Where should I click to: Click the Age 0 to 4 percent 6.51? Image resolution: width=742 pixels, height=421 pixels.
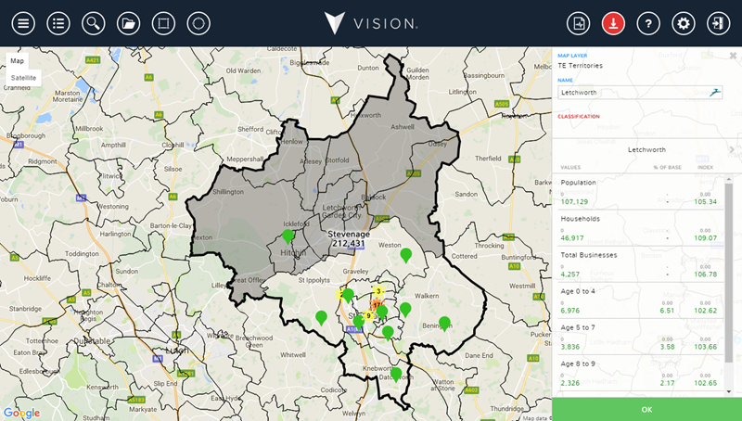pyautogui.click(x=667, y=311)
